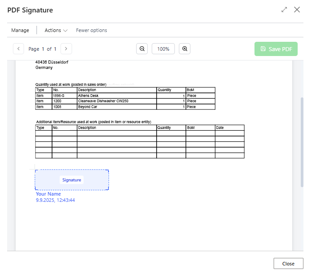Click the Cleanwave Dishwasher CW250 row
The width and height of the screenshot is (311, 277).
point(117,101)
